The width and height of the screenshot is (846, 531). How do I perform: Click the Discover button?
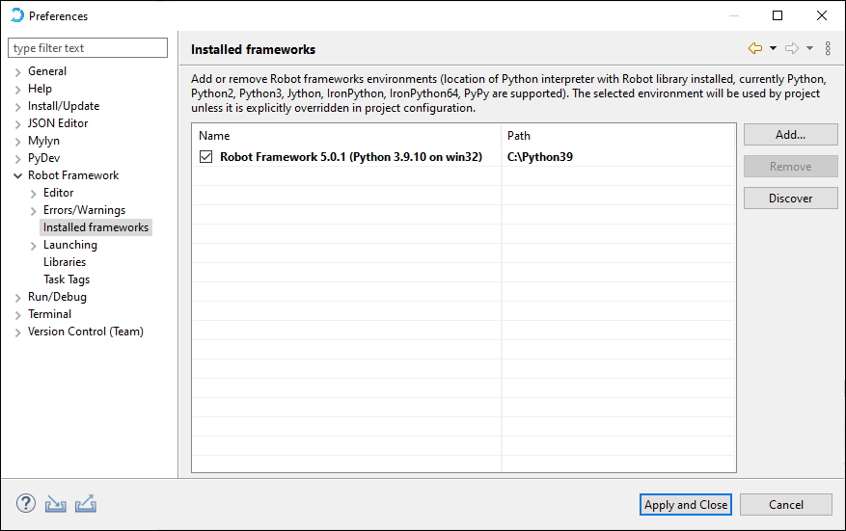click(790, 199)
